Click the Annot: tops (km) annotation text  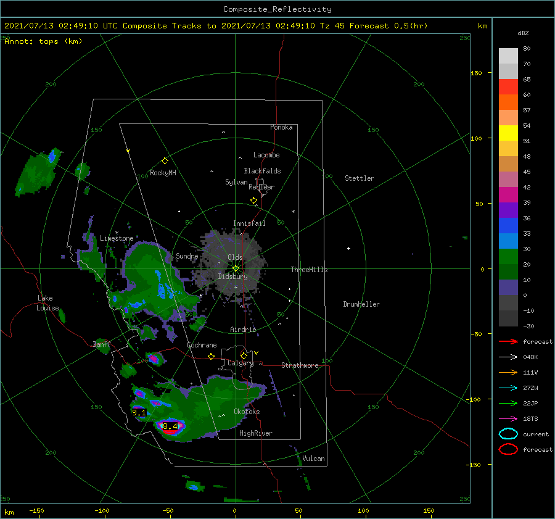point(43,41)
